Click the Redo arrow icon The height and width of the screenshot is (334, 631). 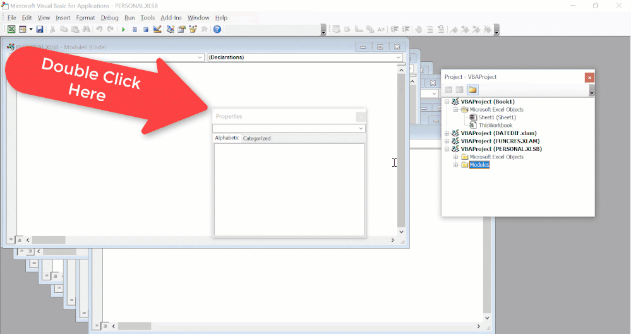pos(111,30)
